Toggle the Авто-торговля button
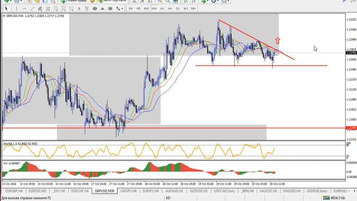The width and height of the screenshot is (357, 201). [x=112, y=1]
